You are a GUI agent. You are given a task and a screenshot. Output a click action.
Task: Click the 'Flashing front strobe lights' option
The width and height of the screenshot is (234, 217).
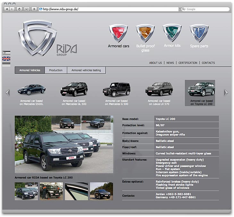tap(174, 185)
